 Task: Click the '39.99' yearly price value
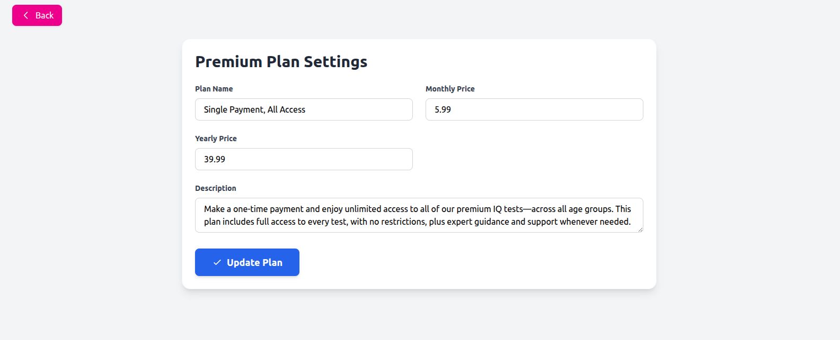(215, 159)
